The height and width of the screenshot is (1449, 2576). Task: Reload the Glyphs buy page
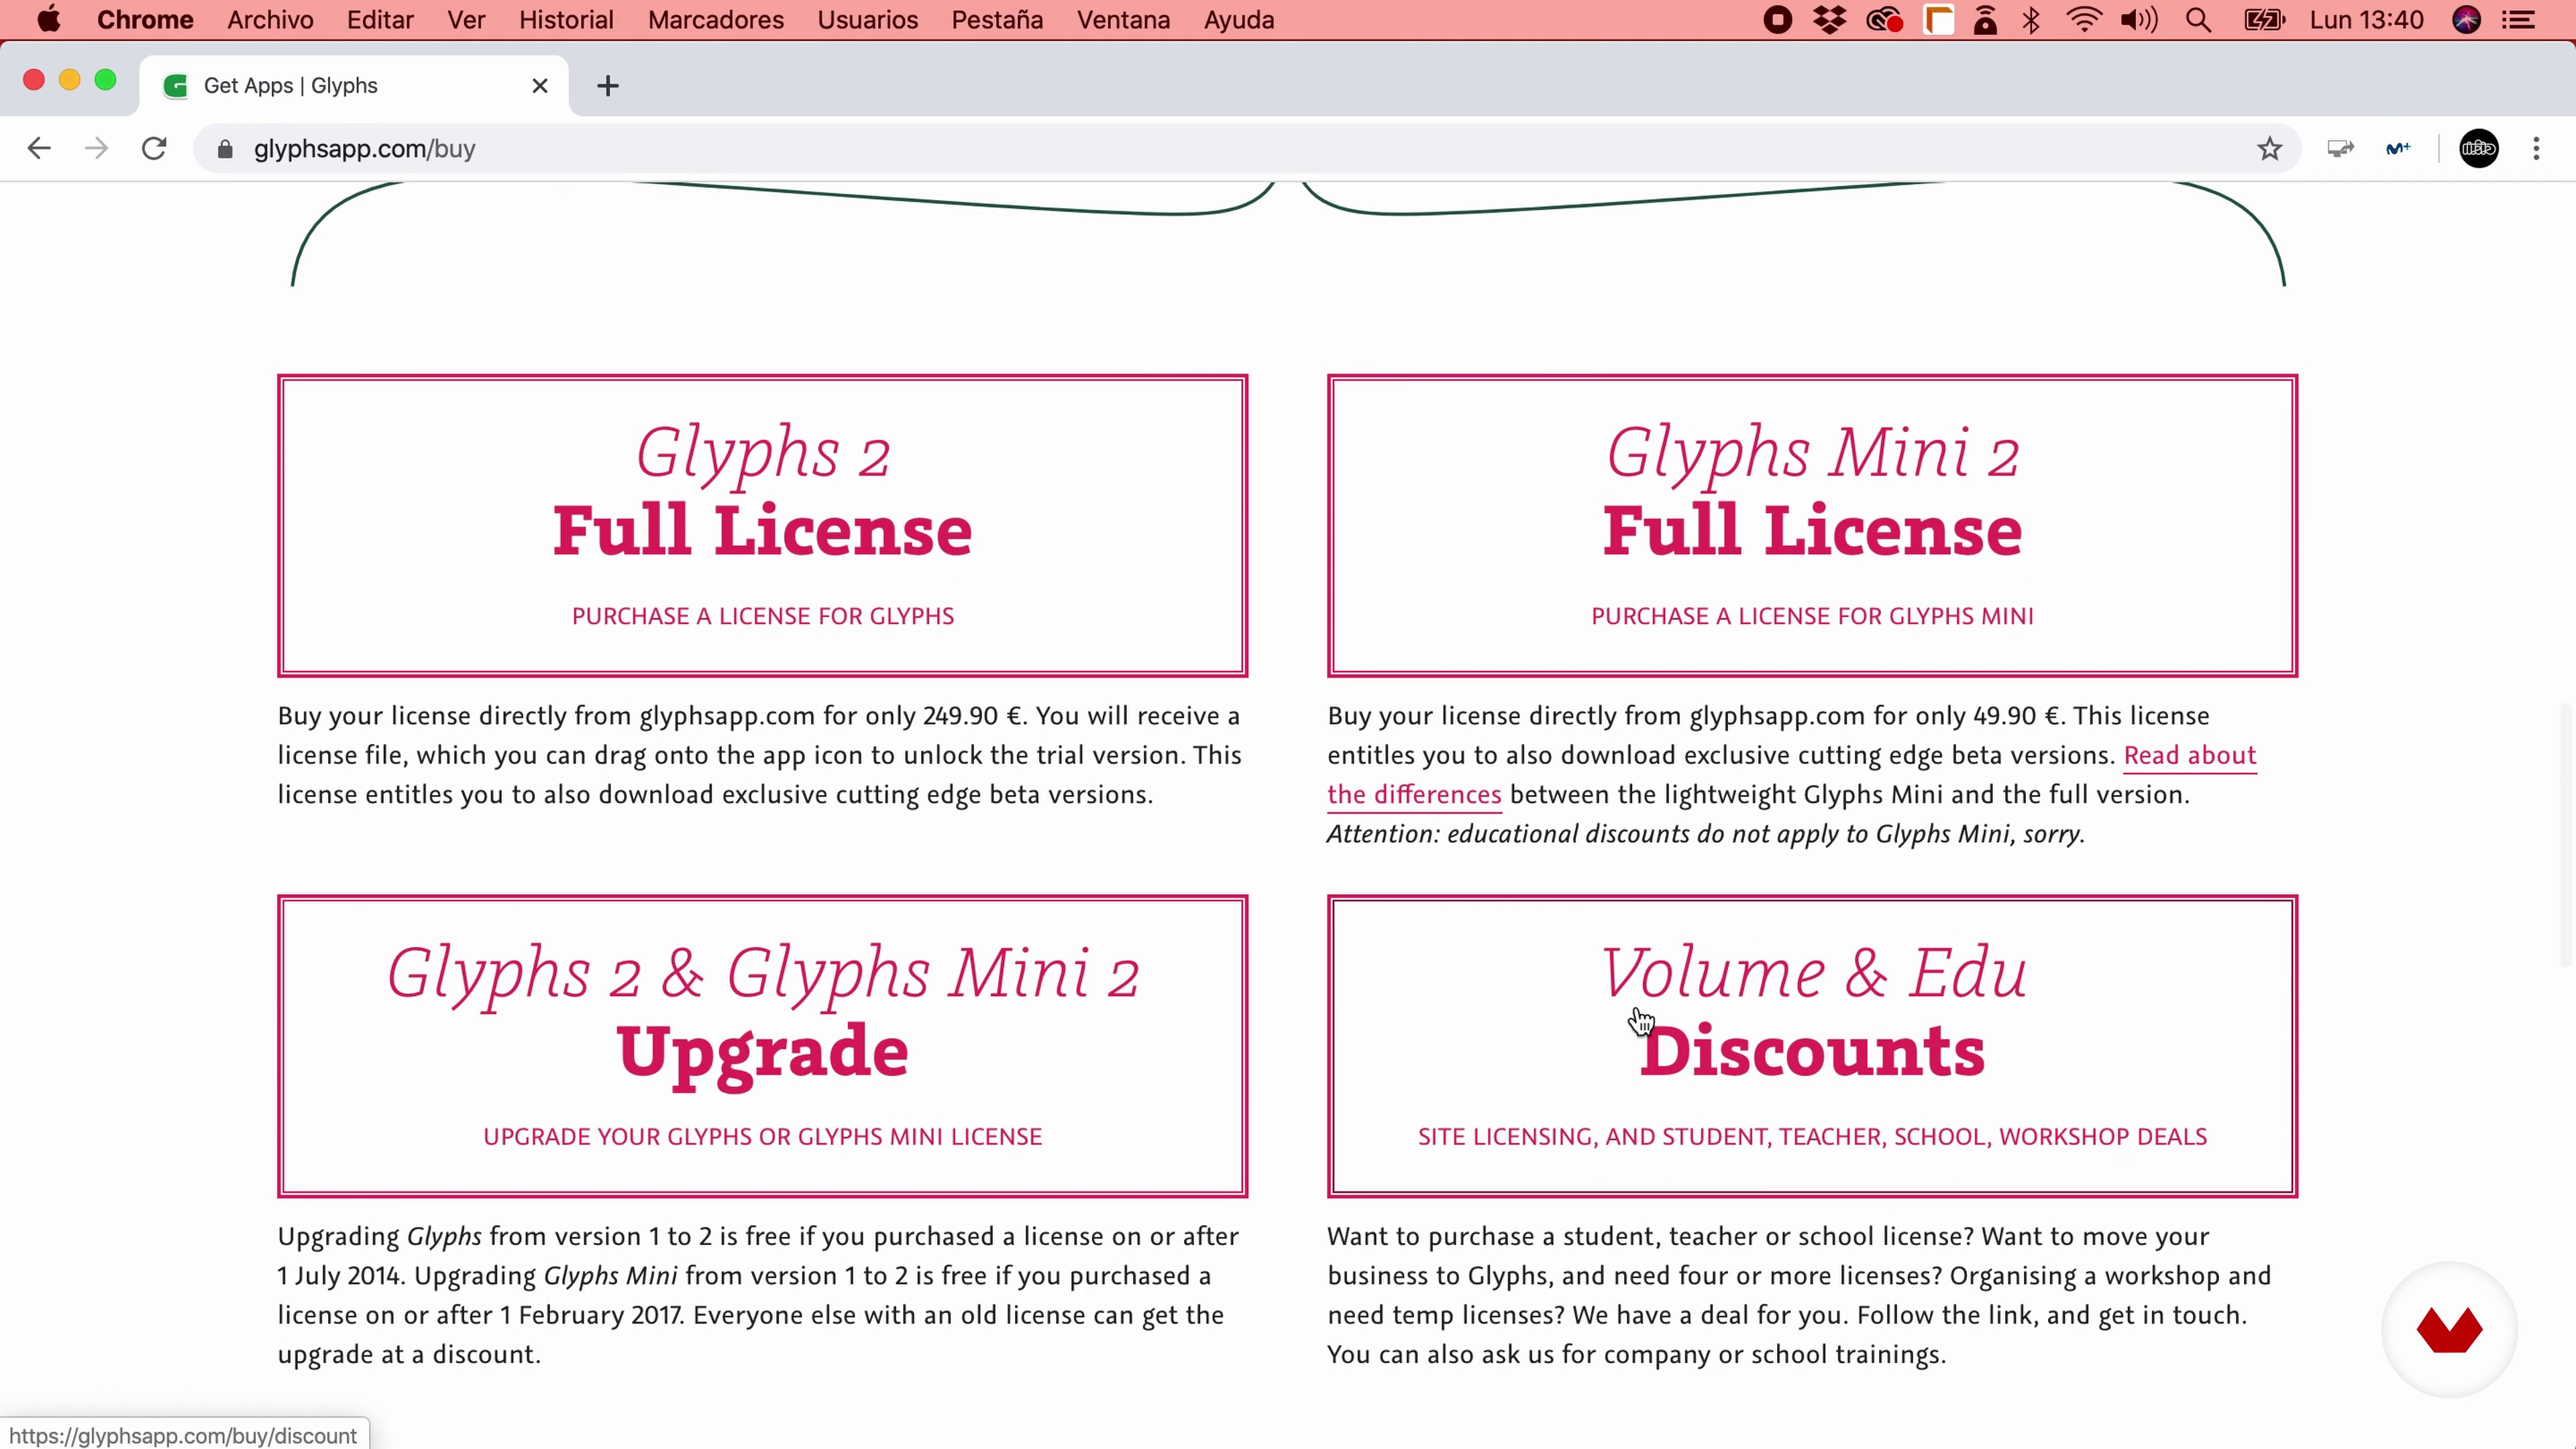(154, 149)
